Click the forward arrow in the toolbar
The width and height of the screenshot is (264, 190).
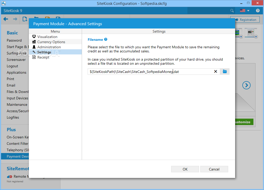click(15, 19)
